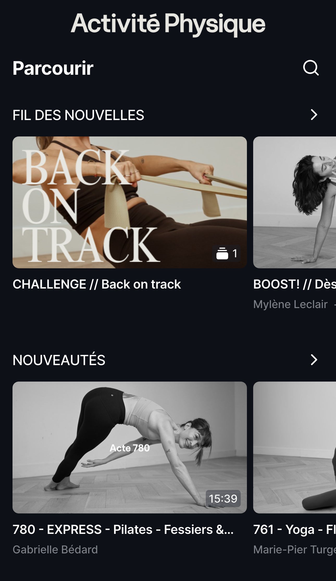Open the BOOST! video thumbnail
336x581 pixels.
pos(295,202)
